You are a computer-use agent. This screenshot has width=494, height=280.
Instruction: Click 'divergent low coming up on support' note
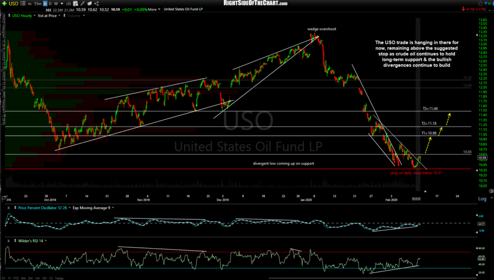pyautogui.click(x=284, y=164)
